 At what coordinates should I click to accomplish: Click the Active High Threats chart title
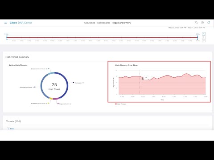click(x=18, y=65)
